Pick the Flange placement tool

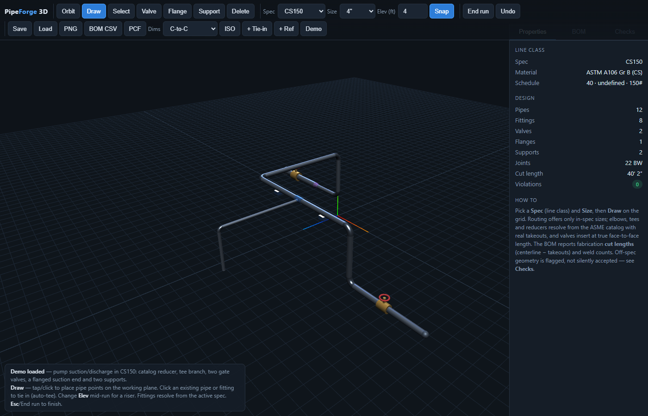click(177, 11)
